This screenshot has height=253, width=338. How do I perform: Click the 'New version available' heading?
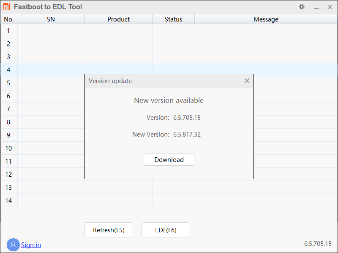point(169,100)
